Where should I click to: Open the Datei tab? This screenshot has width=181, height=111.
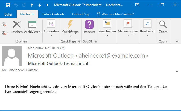(x=8, y=14)
